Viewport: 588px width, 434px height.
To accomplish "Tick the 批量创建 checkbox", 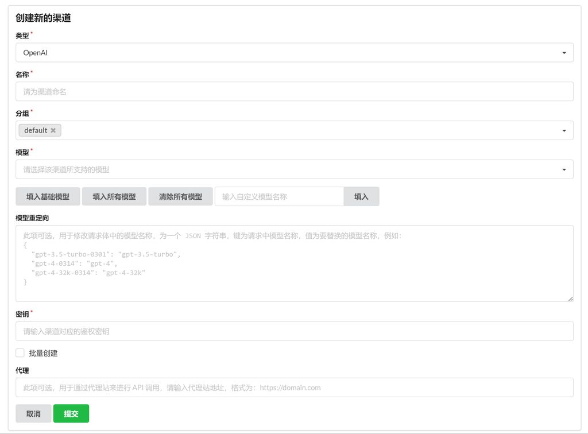I will coord(20,353).
